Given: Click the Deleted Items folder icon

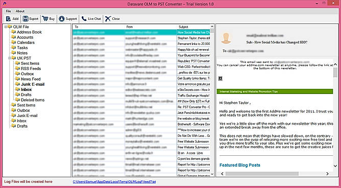Looking at the screenshot, I should coord(18,100).
